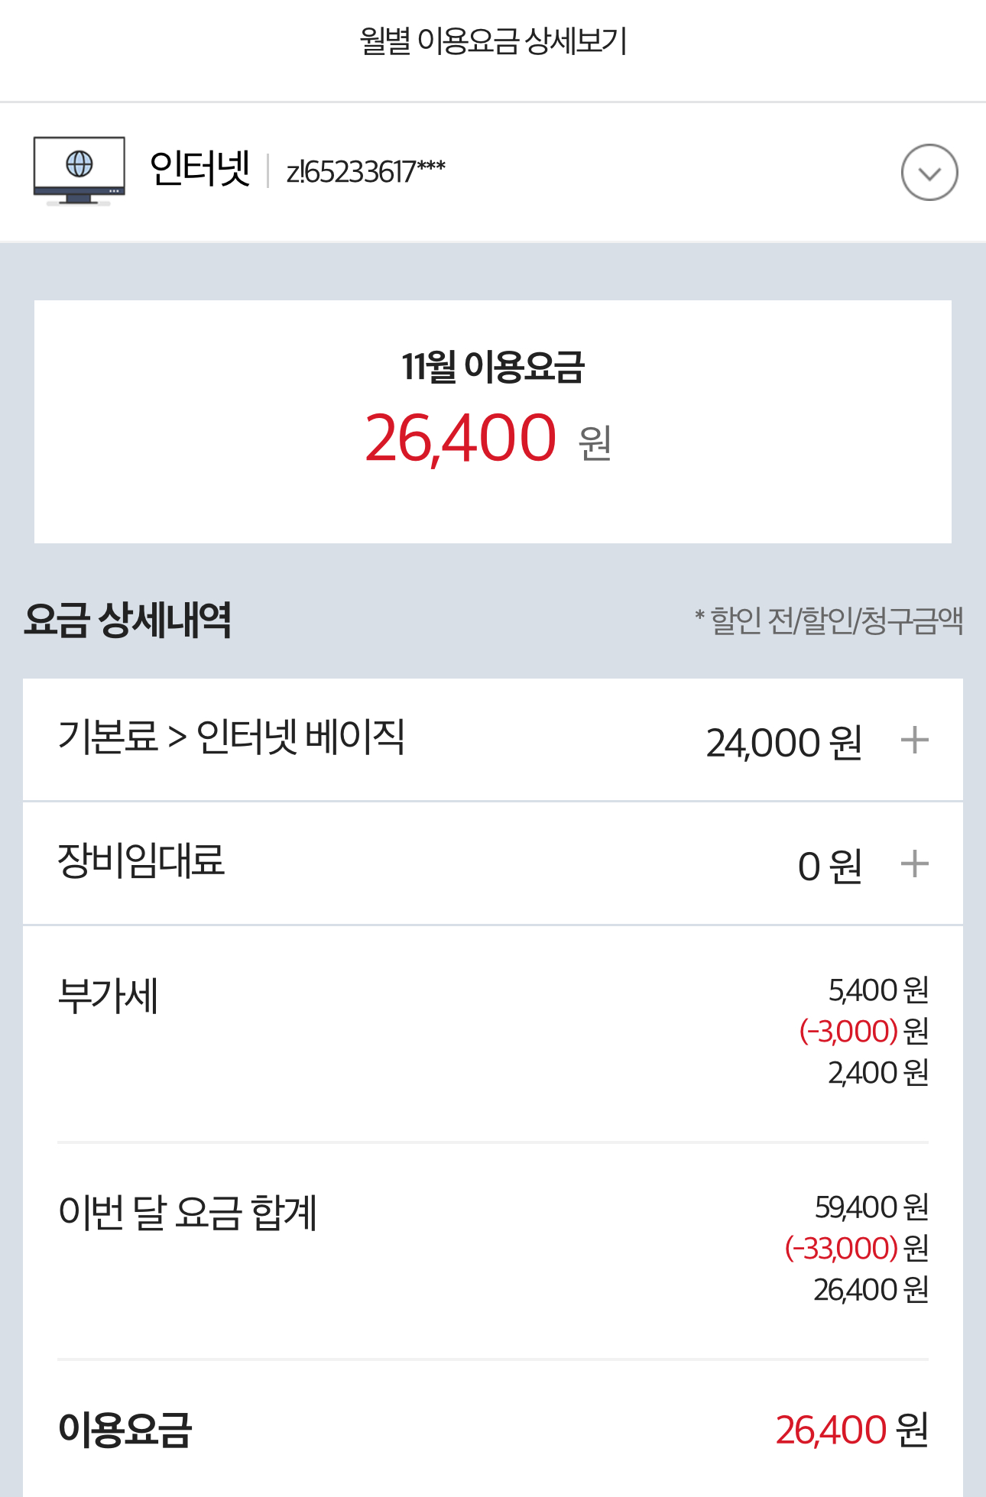Click the internet monitor globe icon

(x=79, y=170)
